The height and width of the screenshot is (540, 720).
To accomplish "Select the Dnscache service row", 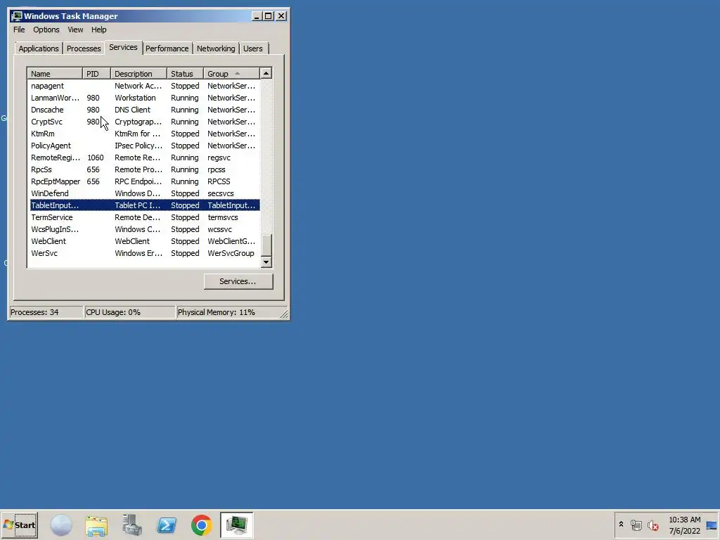I will point(145,110).
